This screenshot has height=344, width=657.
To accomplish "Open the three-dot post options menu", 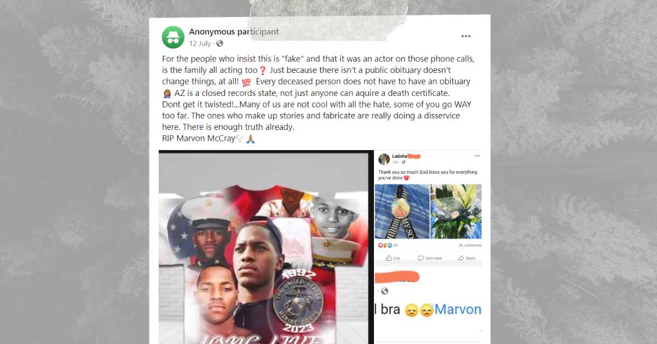I will click(466, 36).
